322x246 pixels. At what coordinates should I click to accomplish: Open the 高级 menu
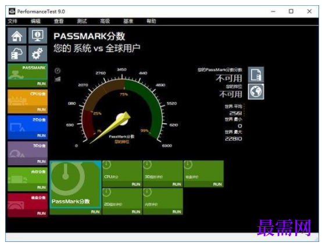point(105,21)
